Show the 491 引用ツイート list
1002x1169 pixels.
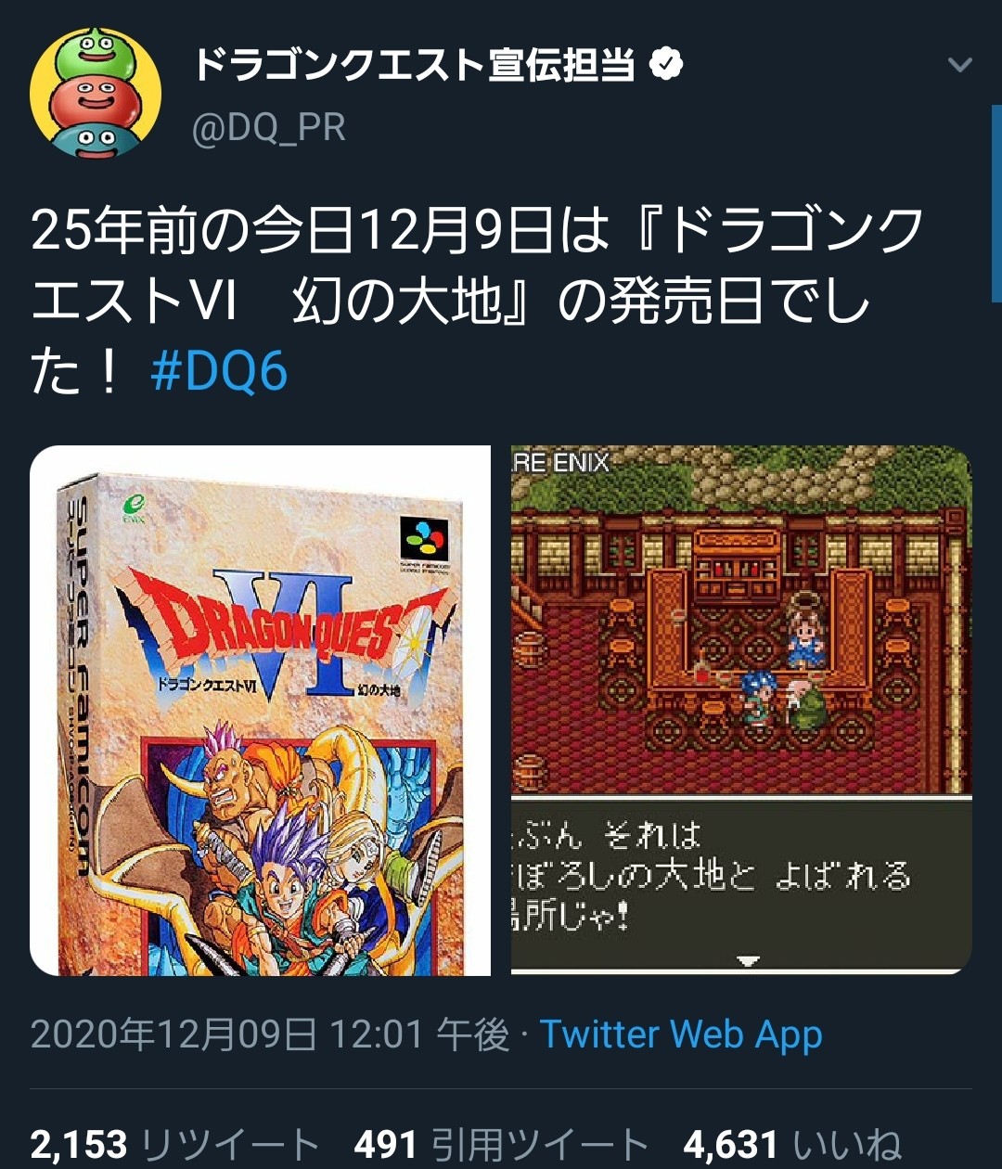pos(501,1146)
